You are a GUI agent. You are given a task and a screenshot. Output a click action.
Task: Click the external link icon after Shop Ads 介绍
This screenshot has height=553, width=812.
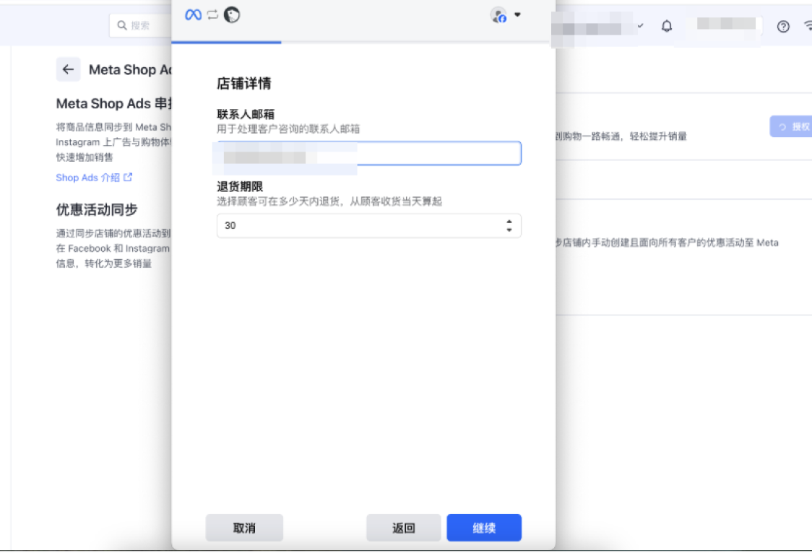[x=128, y=177]
